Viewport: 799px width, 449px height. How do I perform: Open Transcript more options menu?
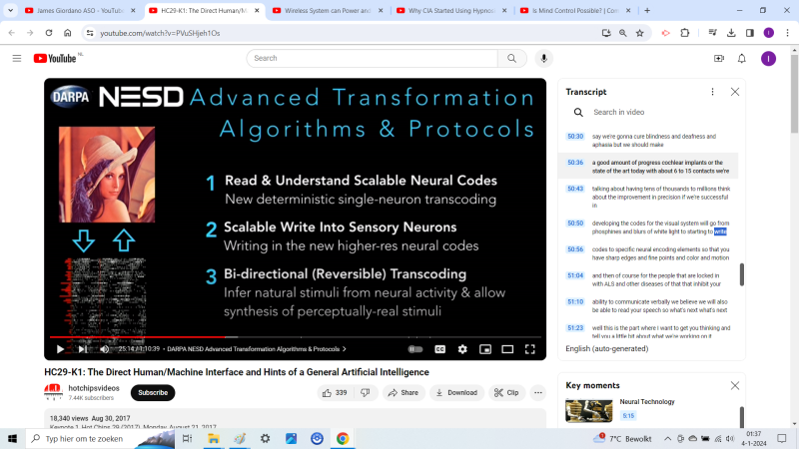coord(712,92)
